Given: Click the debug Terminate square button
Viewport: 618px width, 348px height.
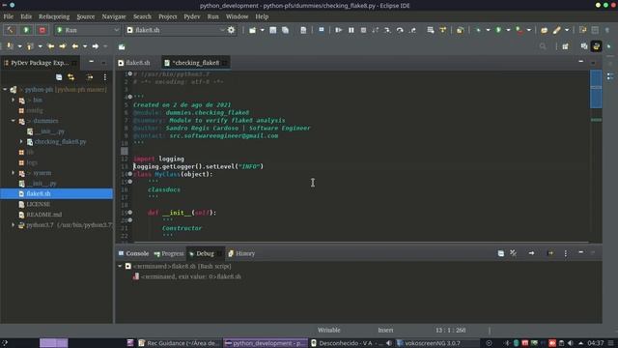Looking at the screenshot, I should [363, 30].
